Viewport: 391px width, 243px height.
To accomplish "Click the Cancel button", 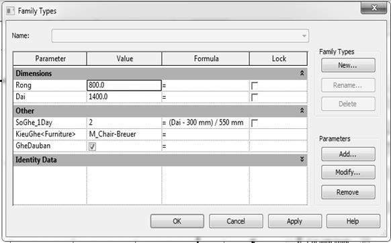I will pyautogui.click(x=236, y=221).
